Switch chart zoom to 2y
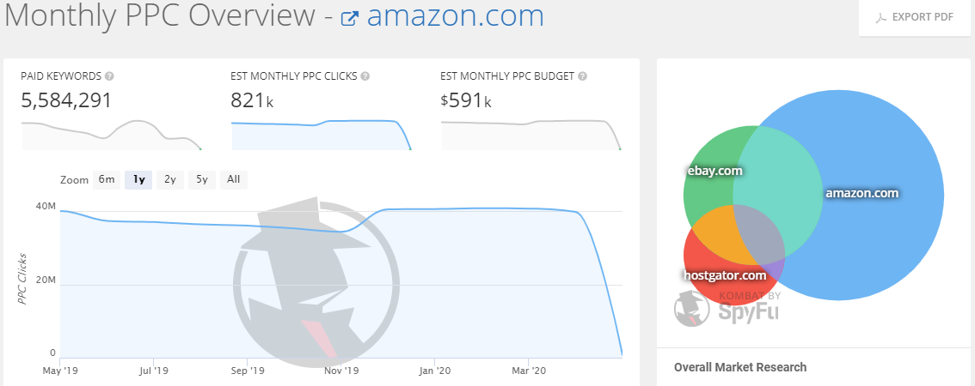 169,180
